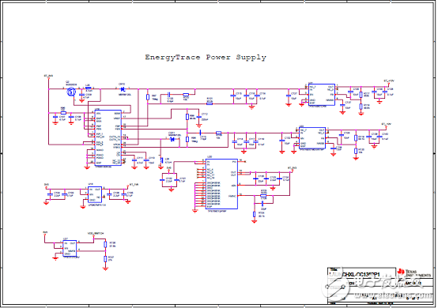Click the L26 inductor symbol near Q2
Screen dimensions: 438x308
point(88,88)
